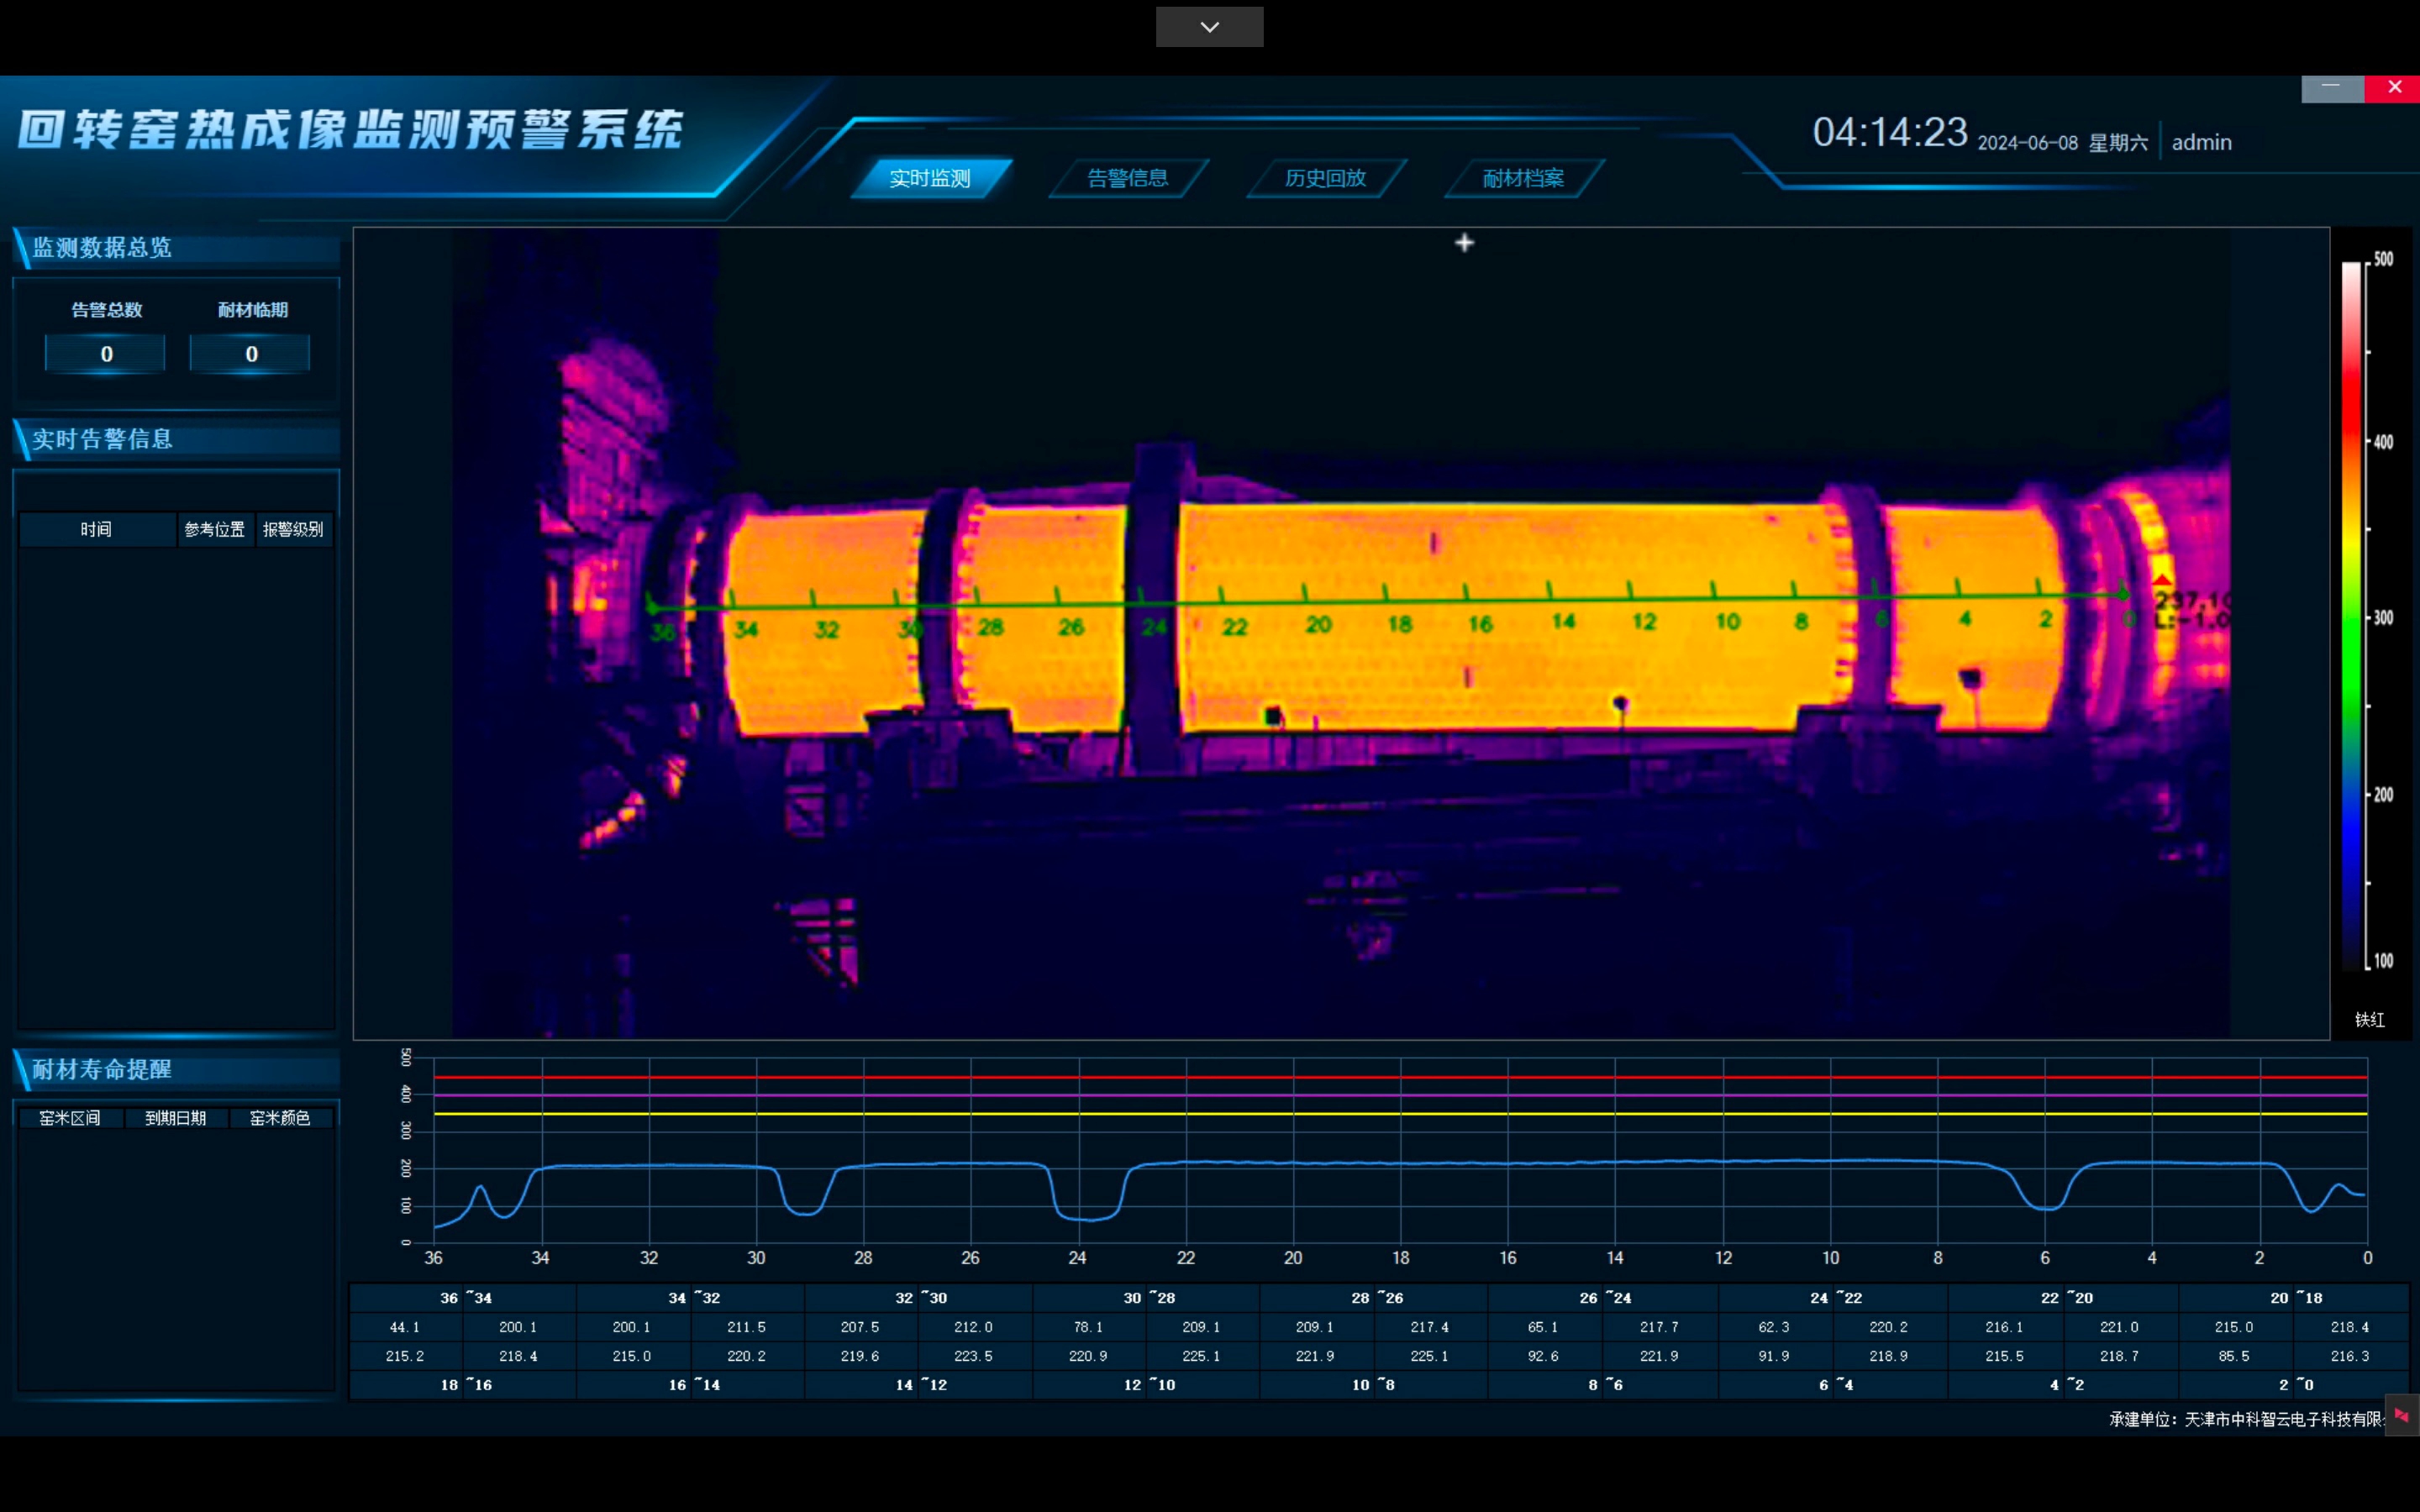This screenshot has width=2420, height=1512.
Task: Open the 耐材档案 tab
Action: (x=1524, y=178)
